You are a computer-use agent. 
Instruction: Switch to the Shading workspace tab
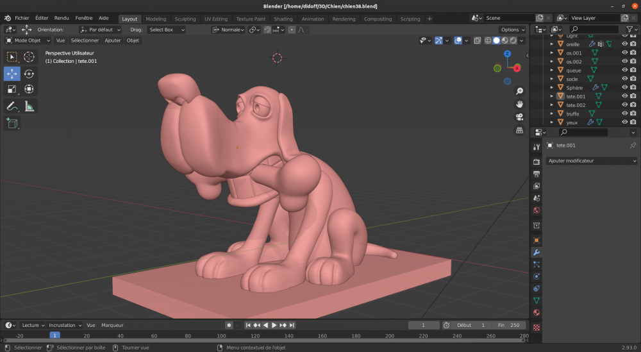click(283, 19)
